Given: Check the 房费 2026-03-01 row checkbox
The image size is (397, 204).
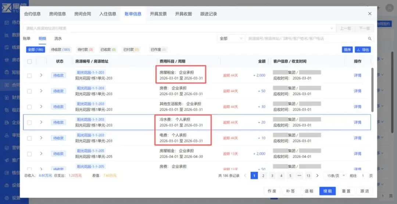Looking at the screenshot, I should click(x=29, y=91).
